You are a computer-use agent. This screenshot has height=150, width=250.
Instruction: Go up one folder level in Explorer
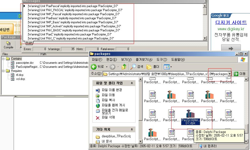click(124, 67)
